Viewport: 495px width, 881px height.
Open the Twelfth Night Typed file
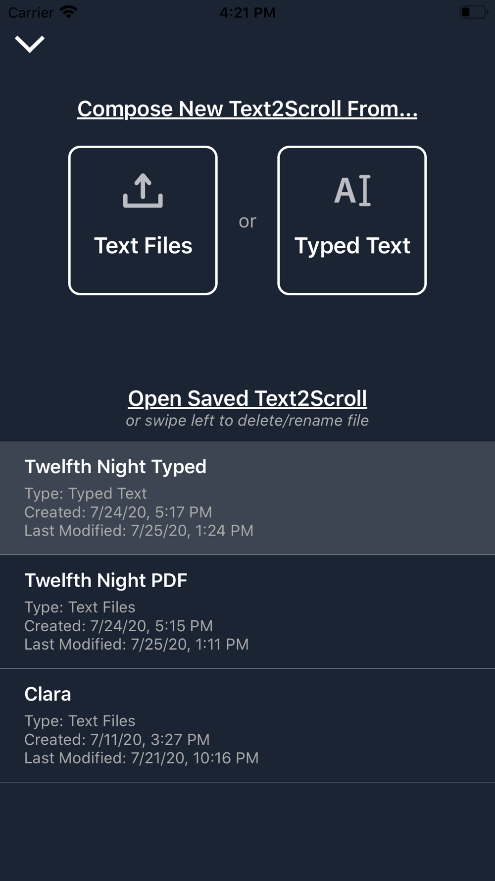247,498
